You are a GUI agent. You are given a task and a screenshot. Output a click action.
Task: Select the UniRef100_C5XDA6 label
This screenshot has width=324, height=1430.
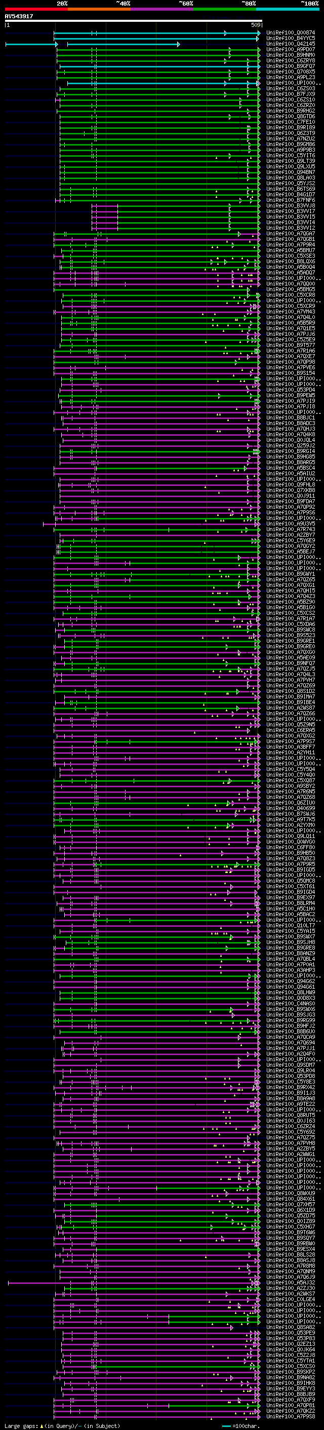click(291, 624)
